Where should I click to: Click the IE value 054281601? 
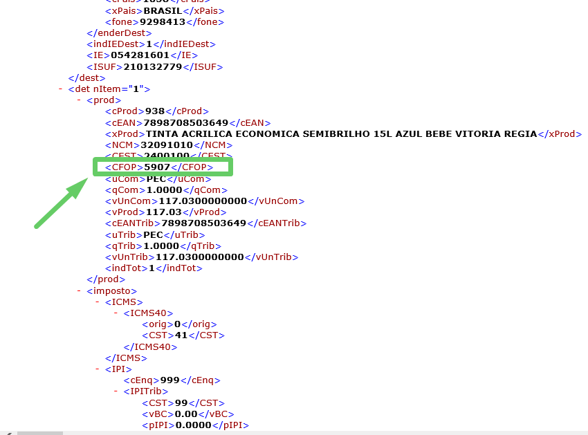[140, 55]
